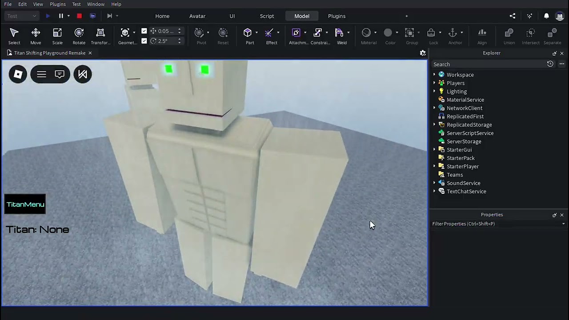
Task: Click the Lock tool
Action: coord(431,33)
